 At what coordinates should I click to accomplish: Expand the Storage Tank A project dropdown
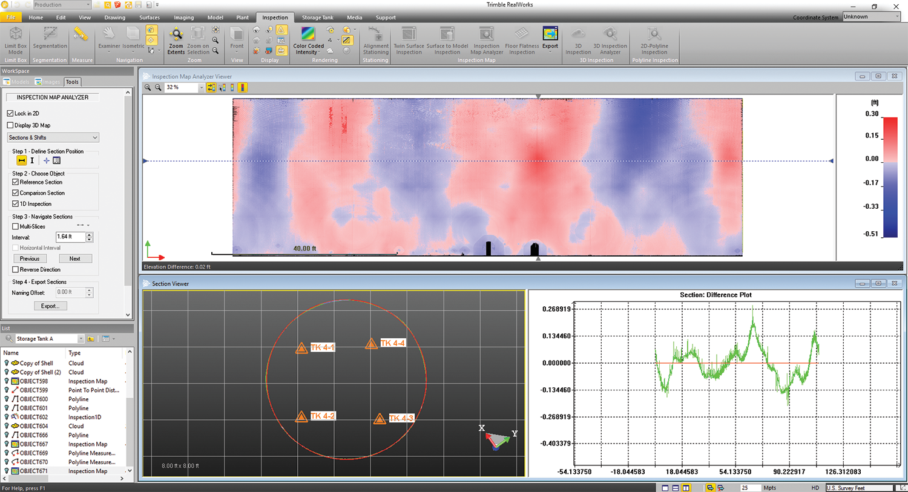pyautogui.click(x=81, y=339)
